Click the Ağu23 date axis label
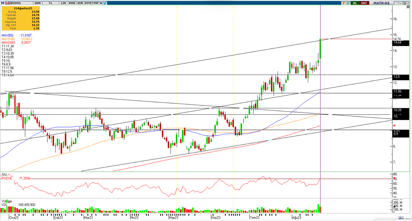412x221 pixels. pos(297,217)
